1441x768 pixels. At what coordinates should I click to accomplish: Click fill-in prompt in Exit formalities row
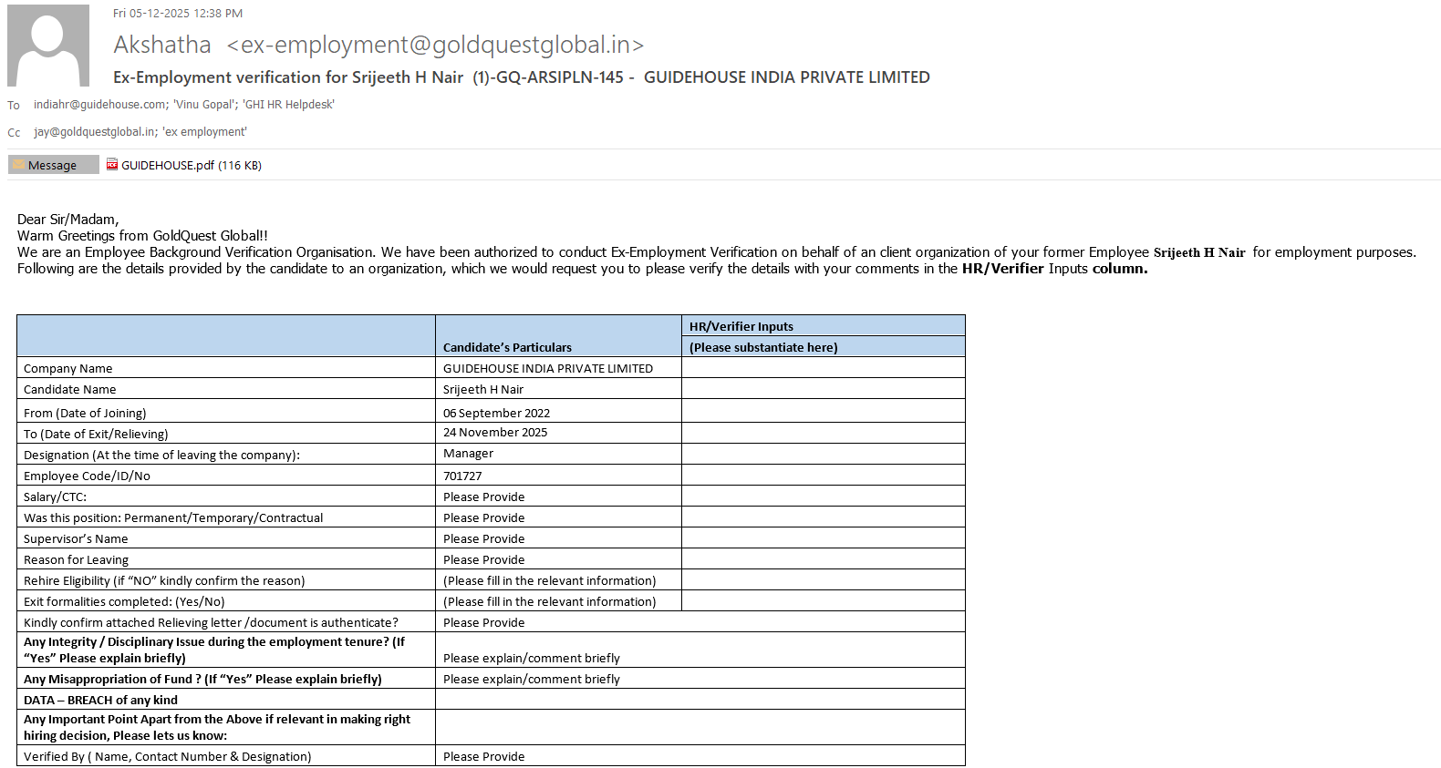tap(550, 601)
